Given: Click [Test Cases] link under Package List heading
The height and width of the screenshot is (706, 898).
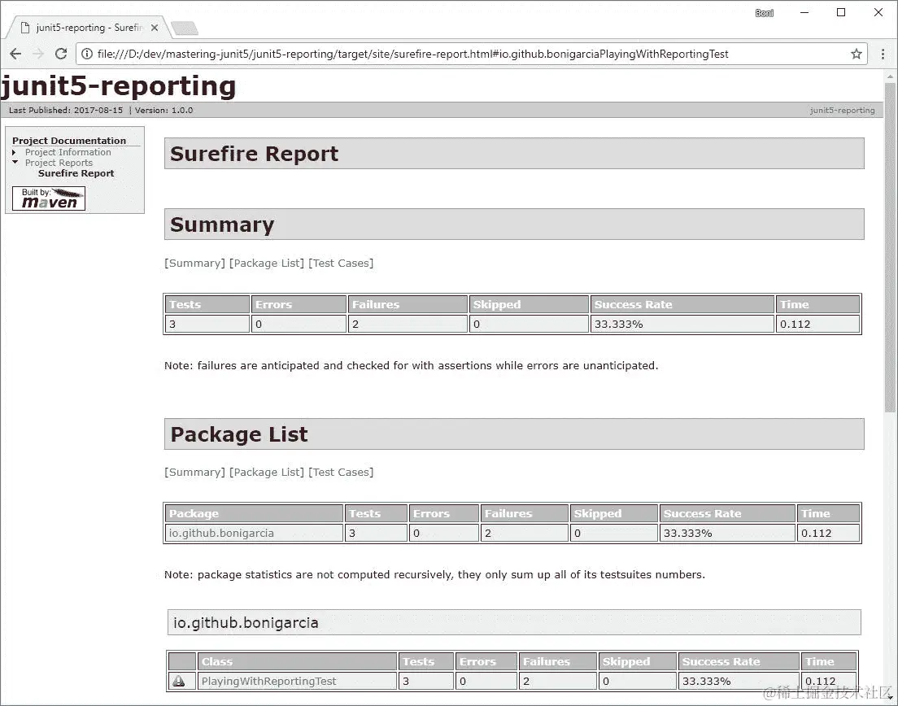Looking at the screenshot, I should (341, 472).
